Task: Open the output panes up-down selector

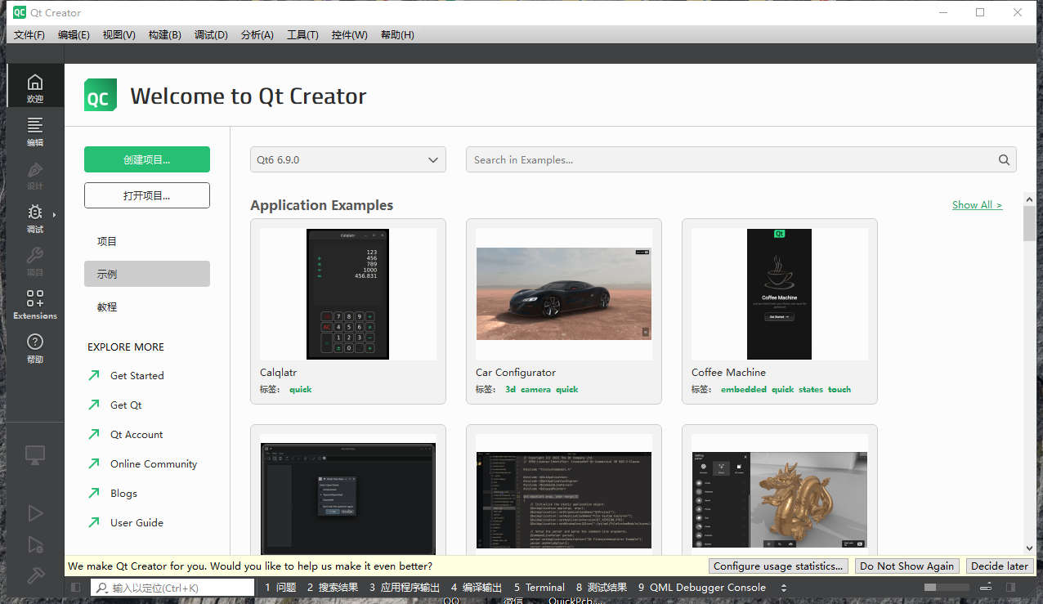Action: click(x=784, y=588)
